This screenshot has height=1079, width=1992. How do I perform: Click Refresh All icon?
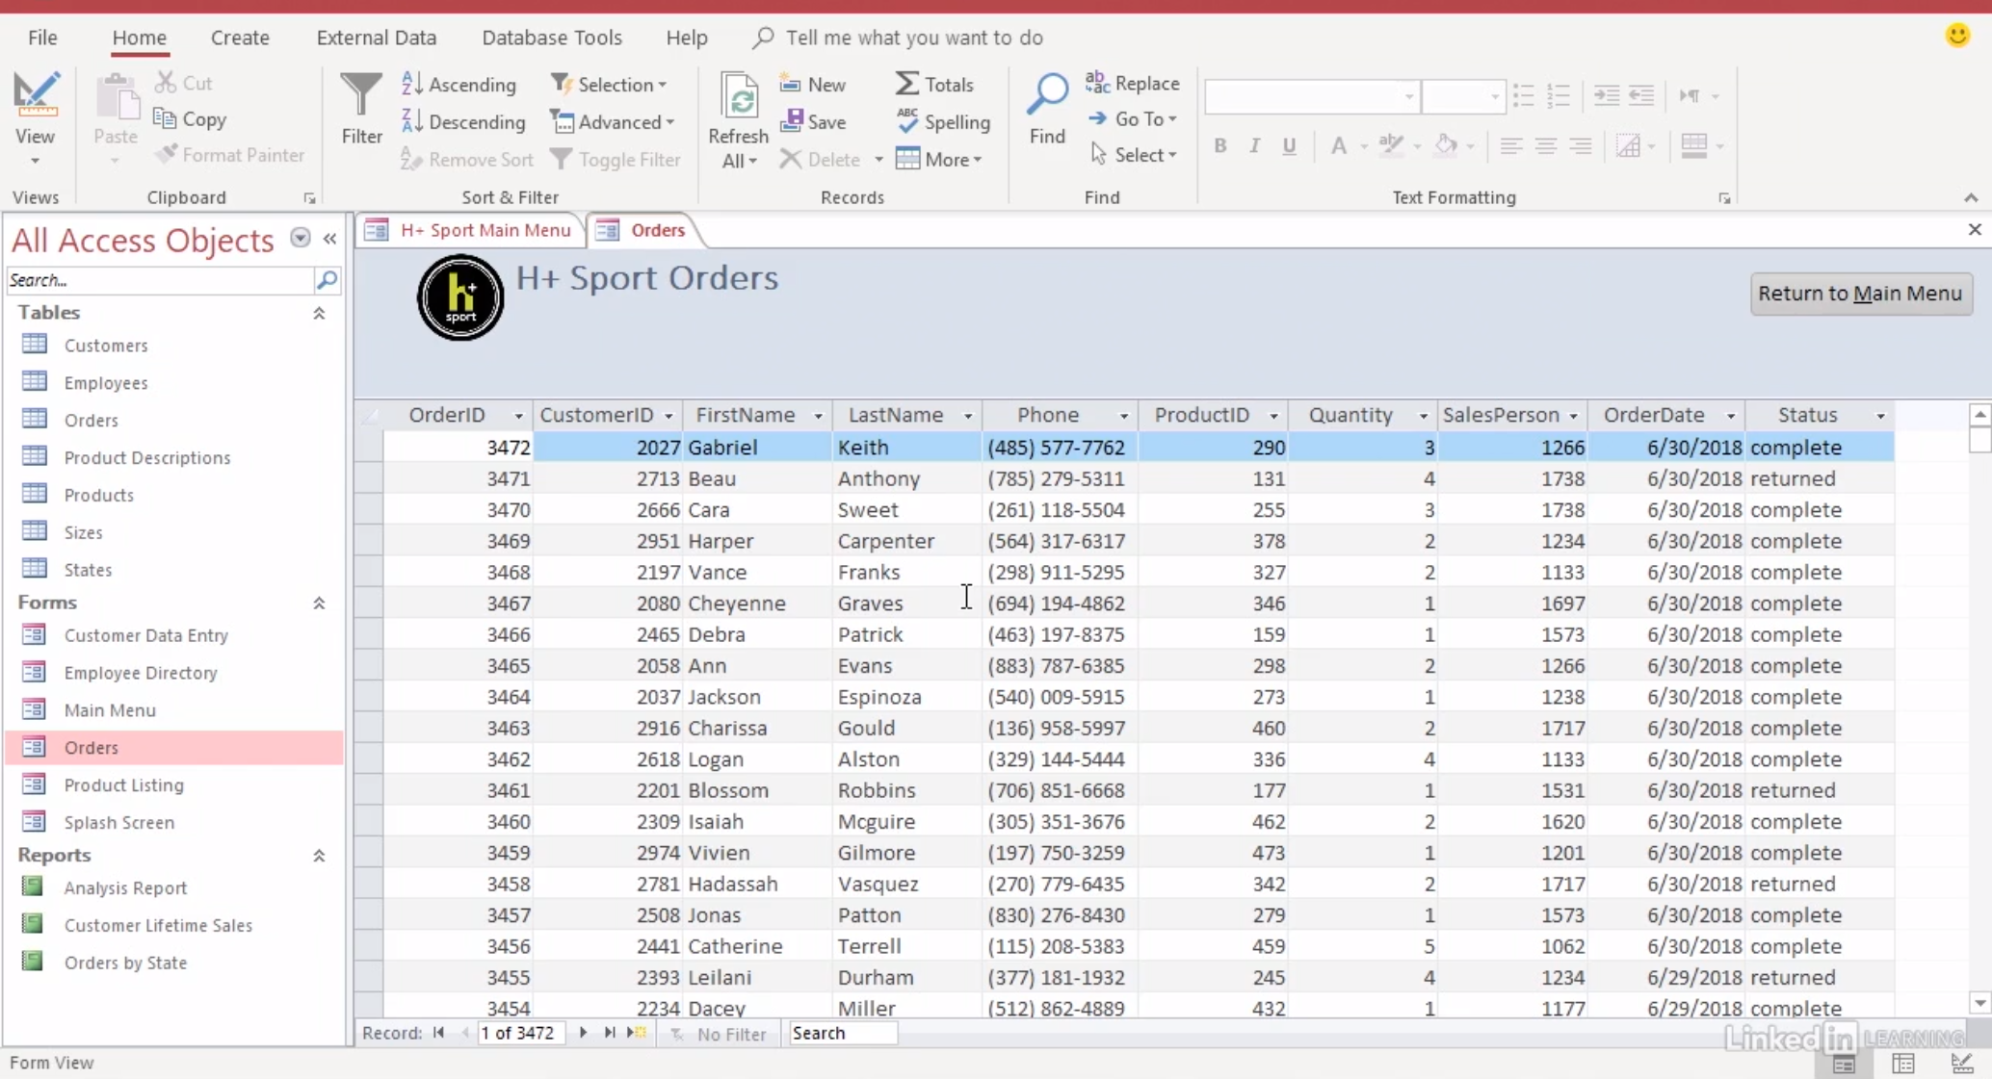coord(739,98)
